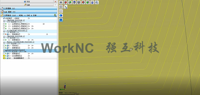
Task: Switch to the 准备 tab
Action: 27,2
